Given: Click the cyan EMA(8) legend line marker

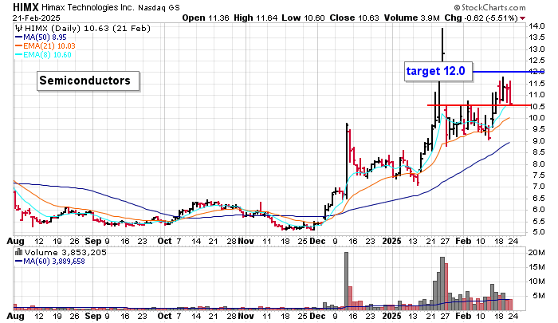Looking at the screenshot, I should tap(19, 55).
